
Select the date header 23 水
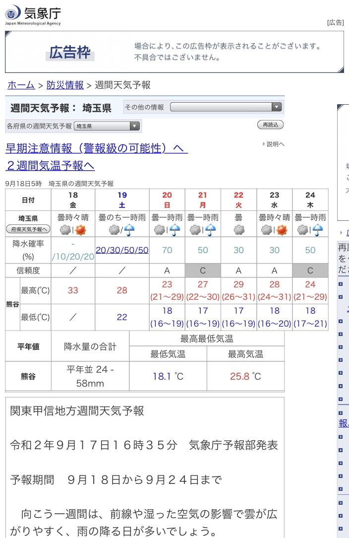(x=274, y=200)
